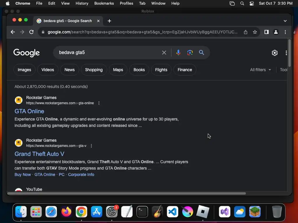Share this page from the address bar

tap(246, 32)
